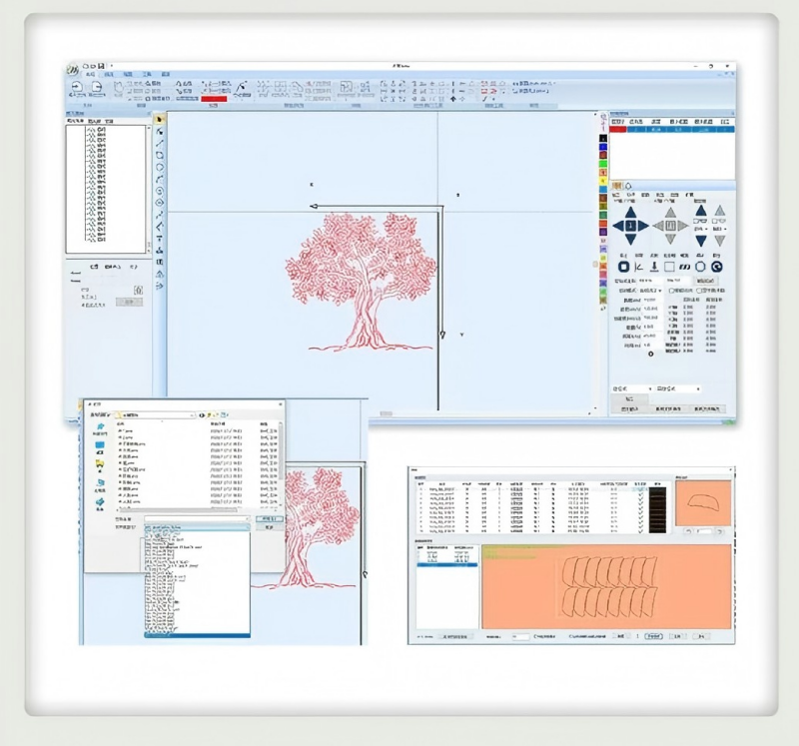Click the dark blue left jog arrow

[x=617, y=226]
